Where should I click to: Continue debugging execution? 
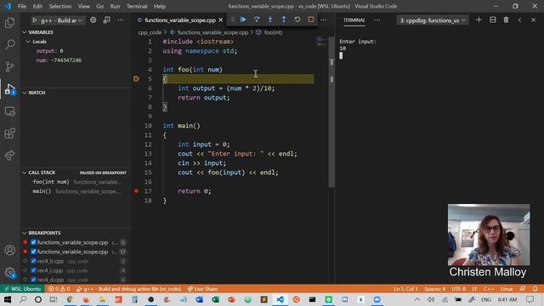tap(243, 20)
